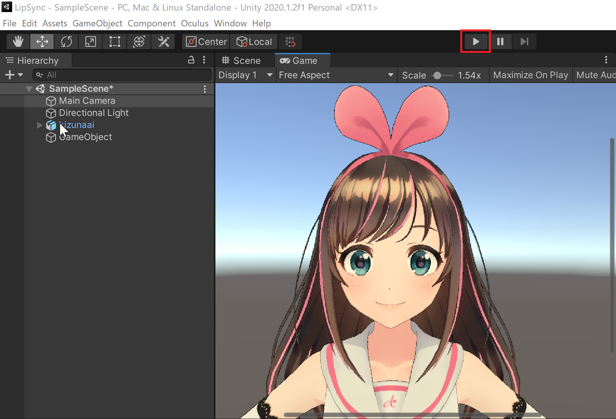Lock the Hierarchy panel
Image resolution: width=616 pixels, height=419 pixels.
tap(191, 60)
